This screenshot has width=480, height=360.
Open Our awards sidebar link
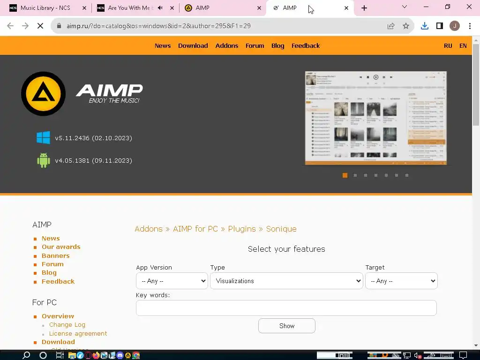[61, 247]
